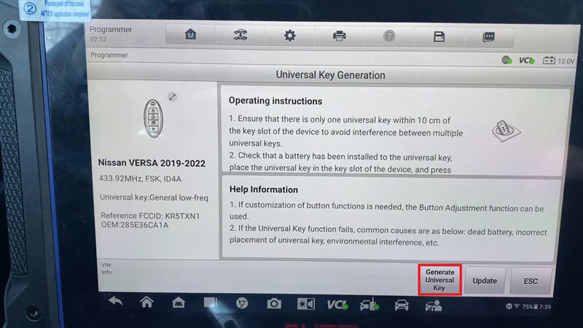Open the car with person service icon

[433, 305]
